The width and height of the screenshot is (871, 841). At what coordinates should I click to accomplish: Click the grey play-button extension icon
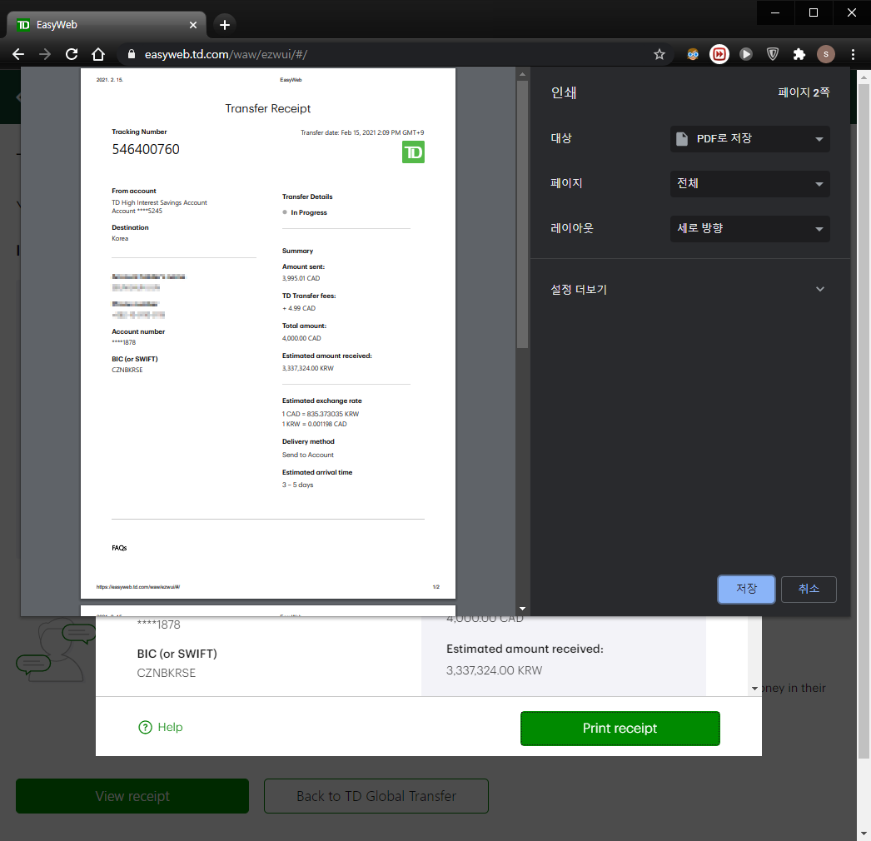(746, 54)
